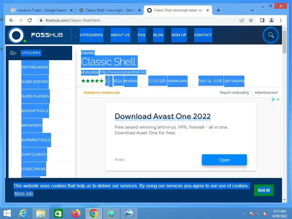Open File Explorer from taskbar
Screen dimensions: 292x219
pyautogui.click(x=41, y=213)
